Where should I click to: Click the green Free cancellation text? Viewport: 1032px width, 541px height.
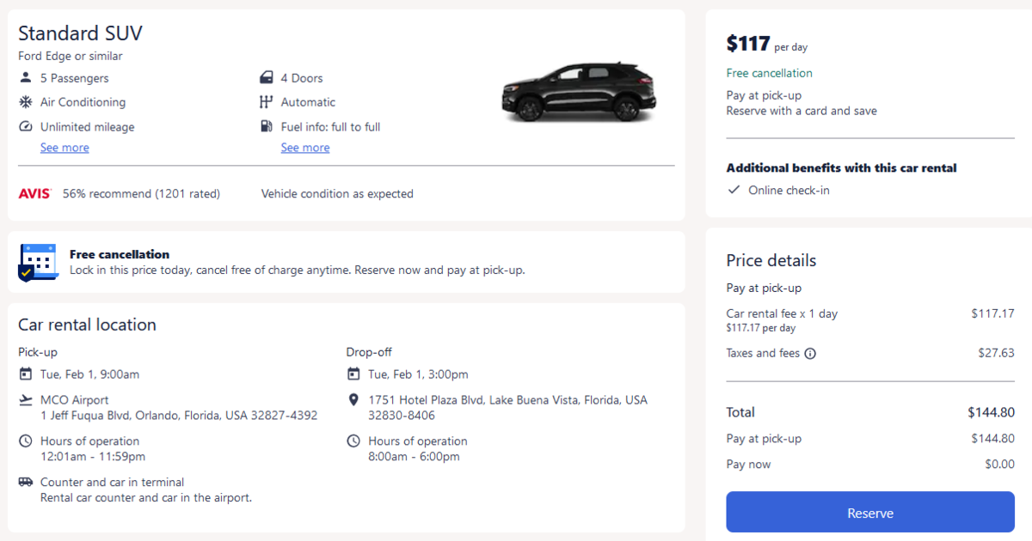769,73
